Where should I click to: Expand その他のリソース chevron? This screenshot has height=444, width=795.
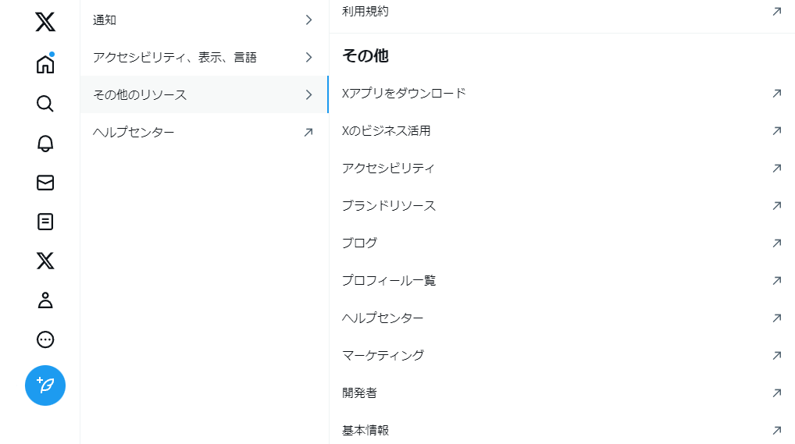tap(308, 95)
